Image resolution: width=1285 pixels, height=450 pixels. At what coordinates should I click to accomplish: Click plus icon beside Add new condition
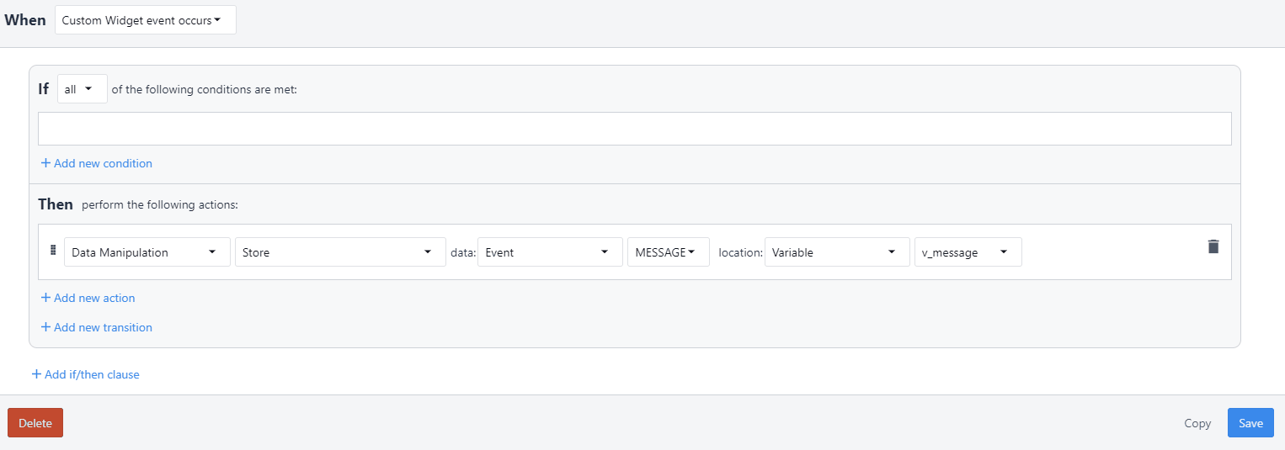coord(45,163)
